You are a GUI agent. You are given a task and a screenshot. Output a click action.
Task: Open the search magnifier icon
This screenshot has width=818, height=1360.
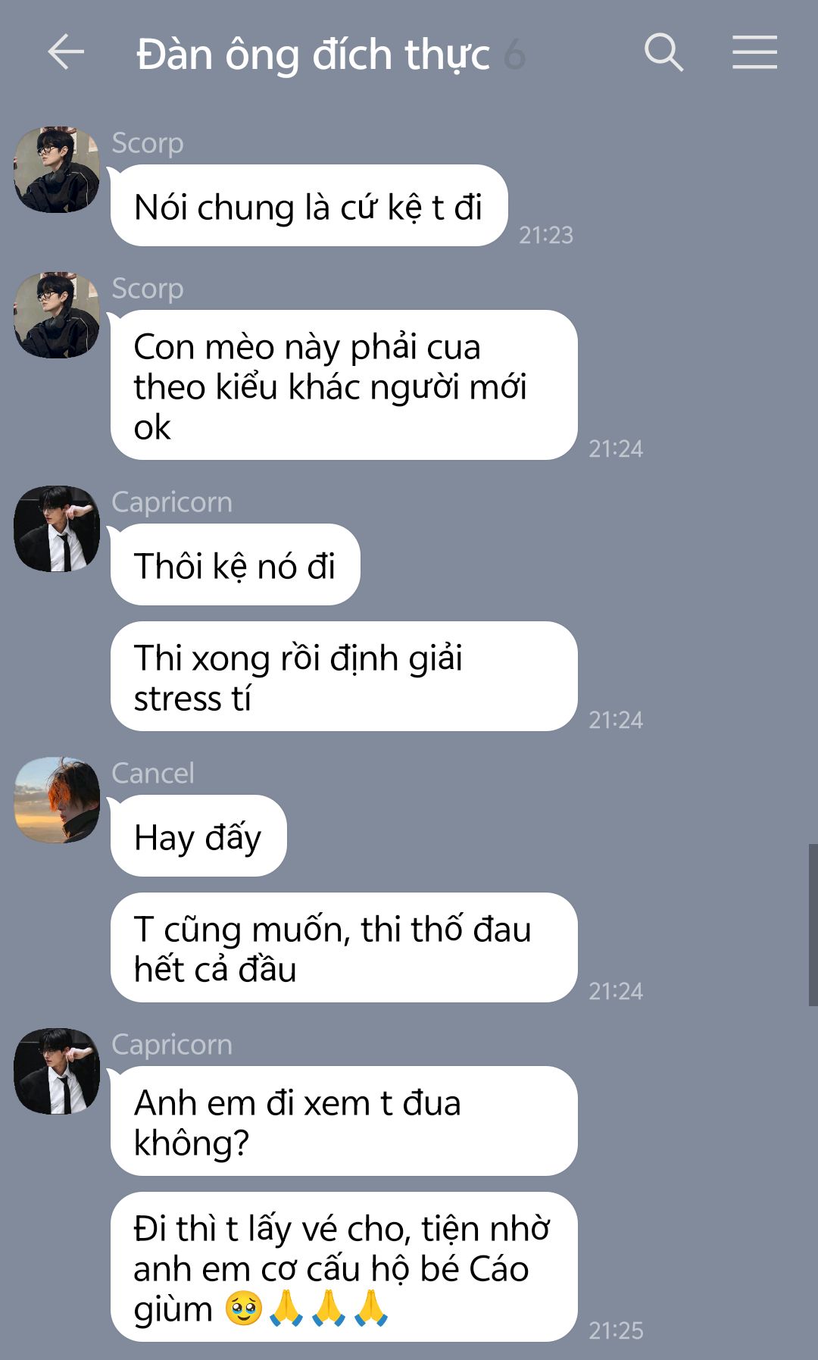(x=663, y=52)
